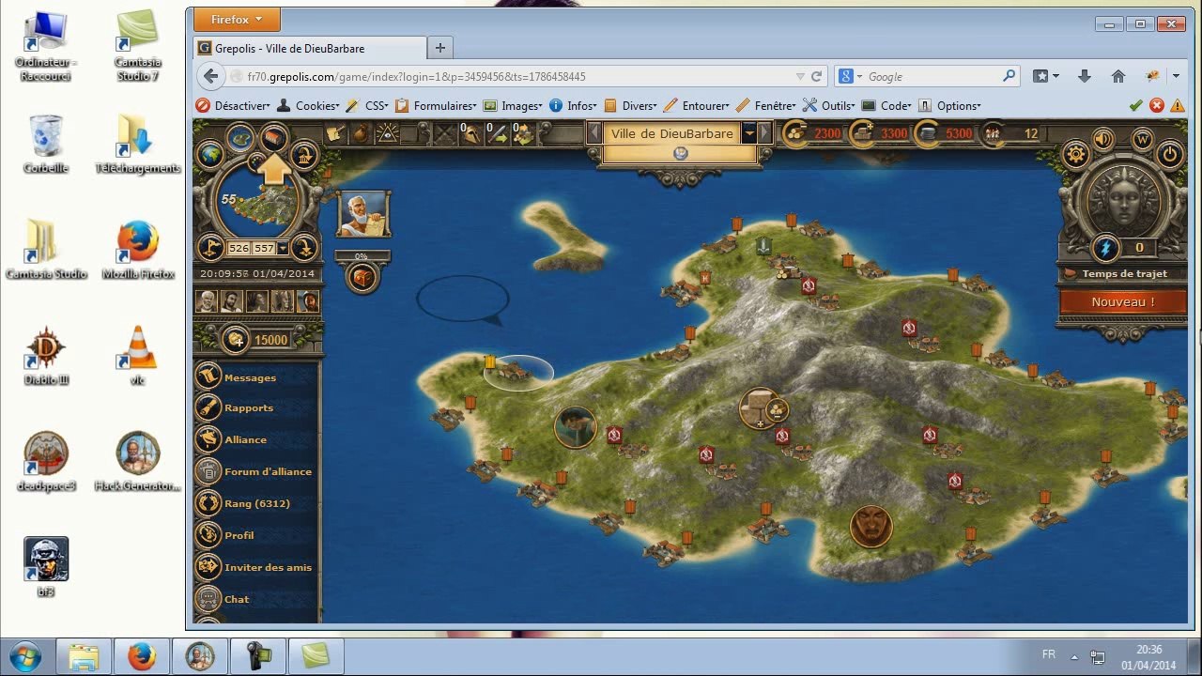Open the pouch inventory icon
Screen dimensions: 1202x676
click(x=361, y=134)
